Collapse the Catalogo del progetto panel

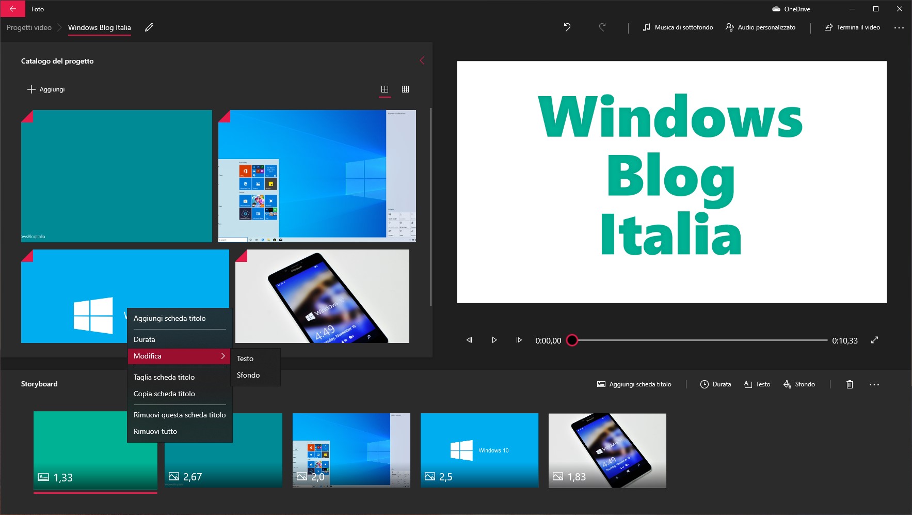(423, 60)
